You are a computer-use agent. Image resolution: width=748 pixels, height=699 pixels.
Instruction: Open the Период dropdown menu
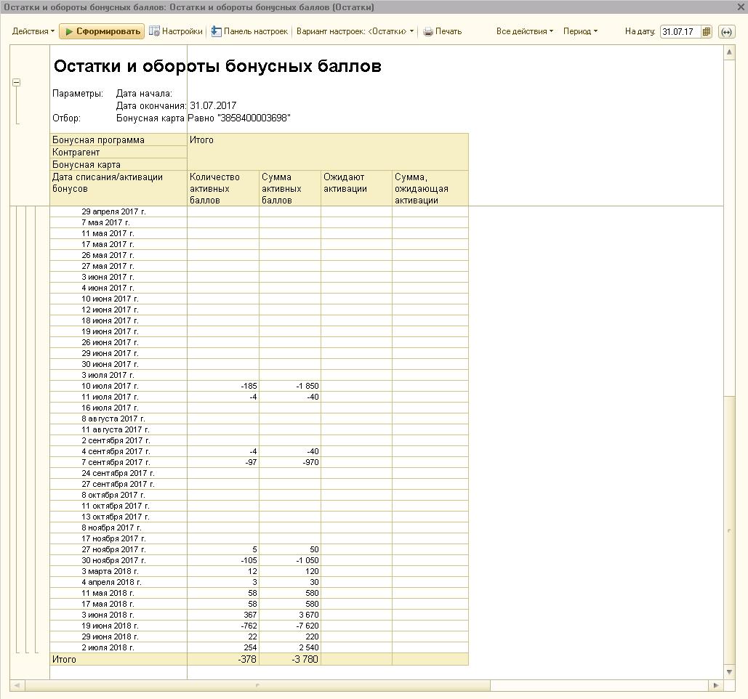(580, 31)
